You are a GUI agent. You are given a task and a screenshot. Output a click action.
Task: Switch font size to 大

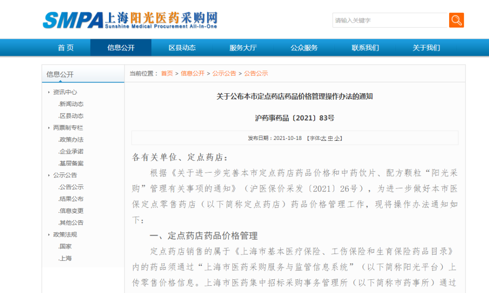point(325,138)
